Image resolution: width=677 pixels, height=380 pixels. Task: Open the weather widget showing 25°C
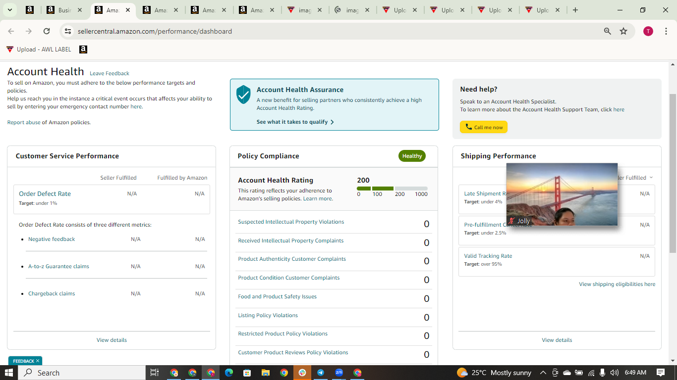(495, 373)
